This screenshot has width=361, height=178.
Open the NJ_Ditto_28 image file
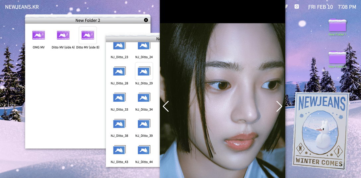point(119,71)
